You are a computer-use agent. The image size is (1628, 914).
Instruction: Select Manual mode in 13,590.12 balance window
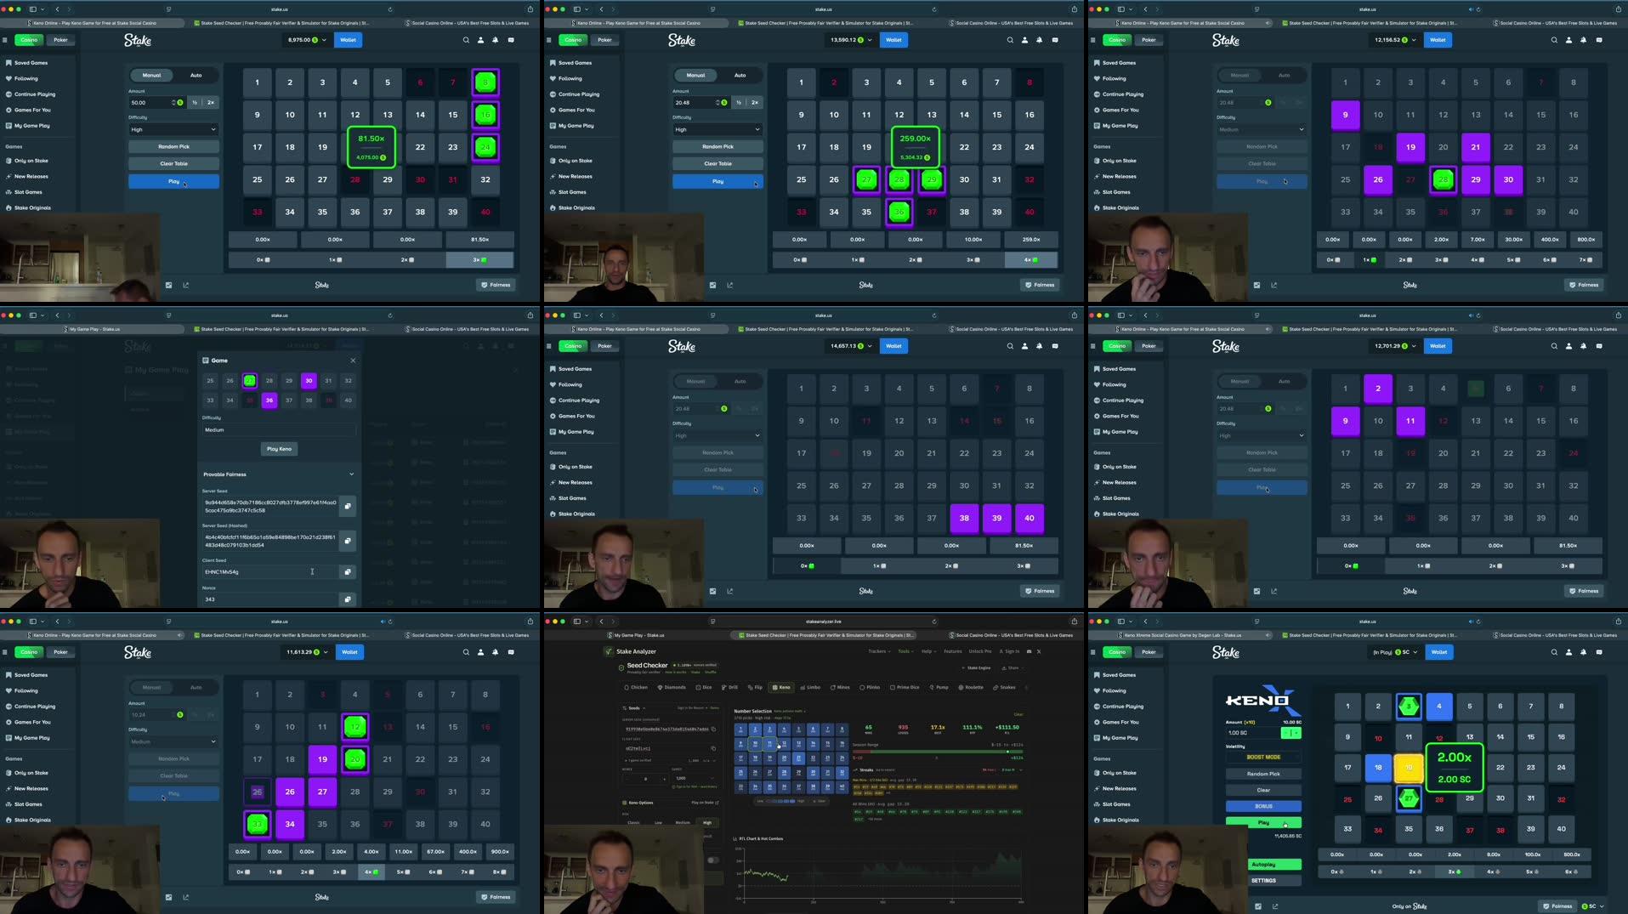point(695,75)
